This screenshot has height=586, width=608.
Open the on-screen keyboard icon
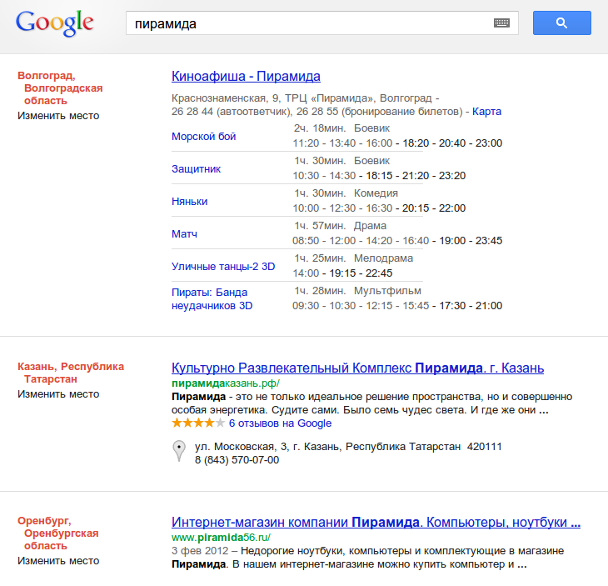coord(501,23)
